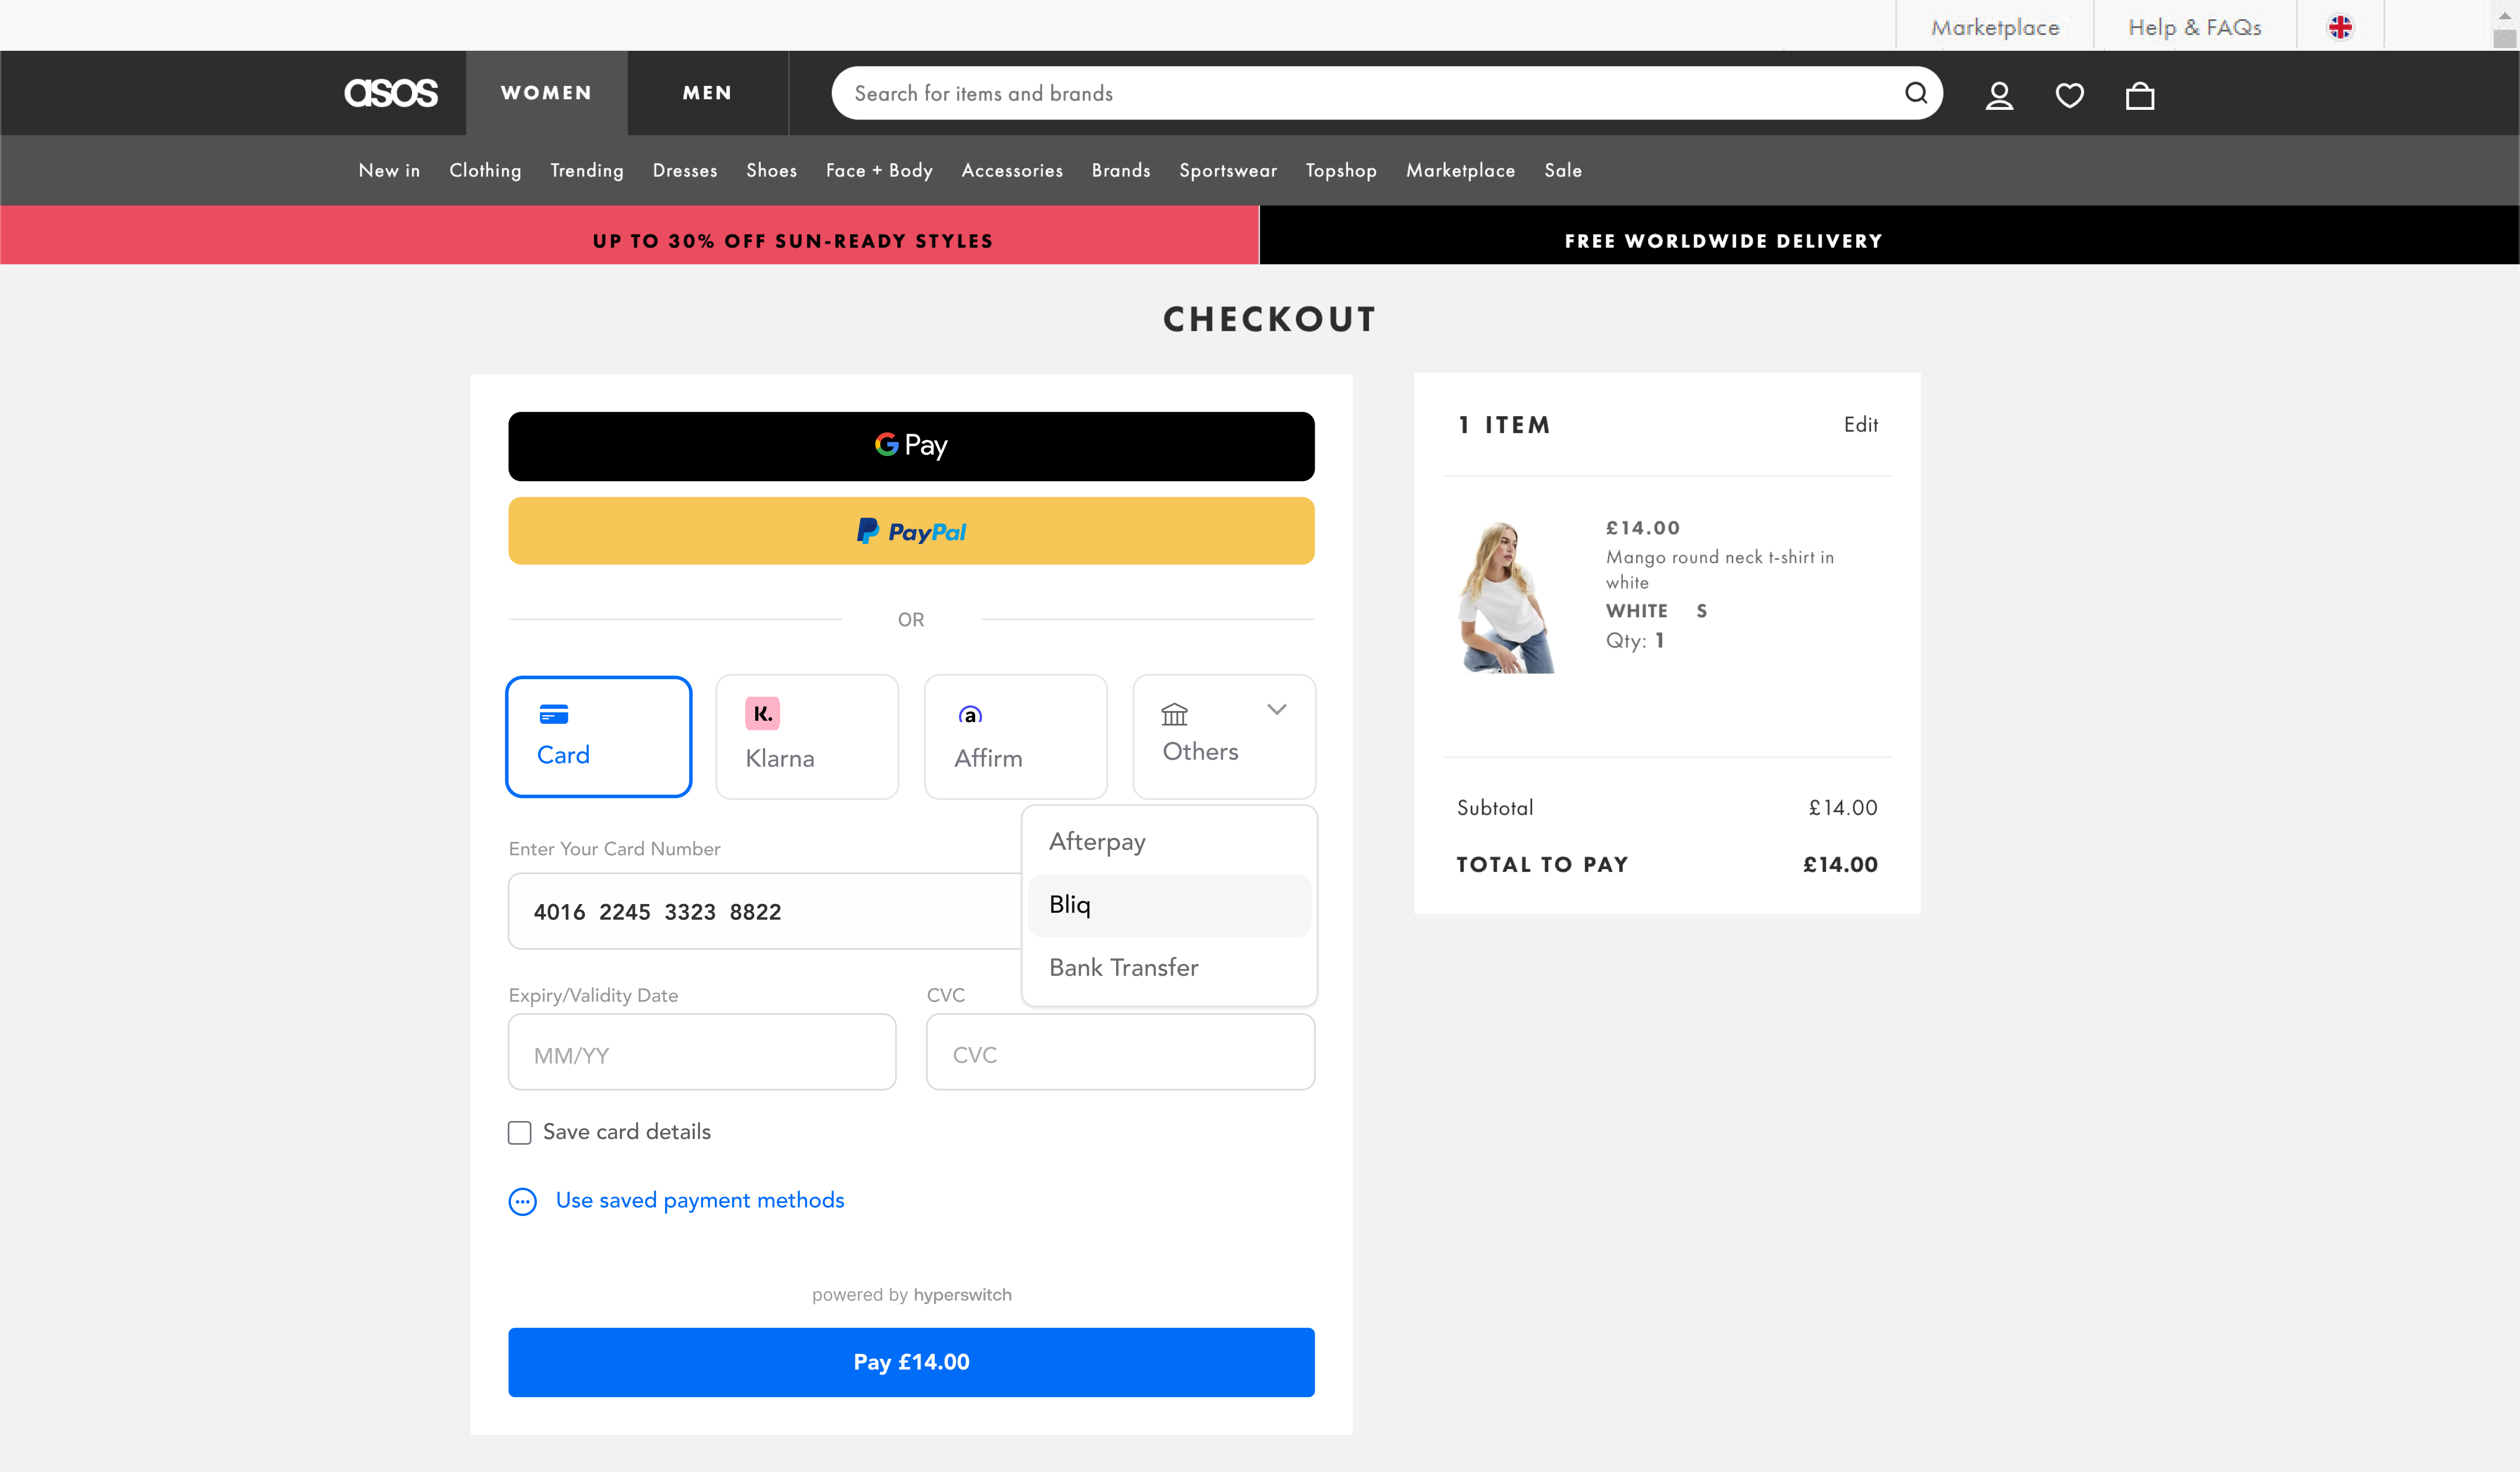Screen dimensions: 2520x1472
Task: Open the shopping bag icon
Action: pos(2139,95)
